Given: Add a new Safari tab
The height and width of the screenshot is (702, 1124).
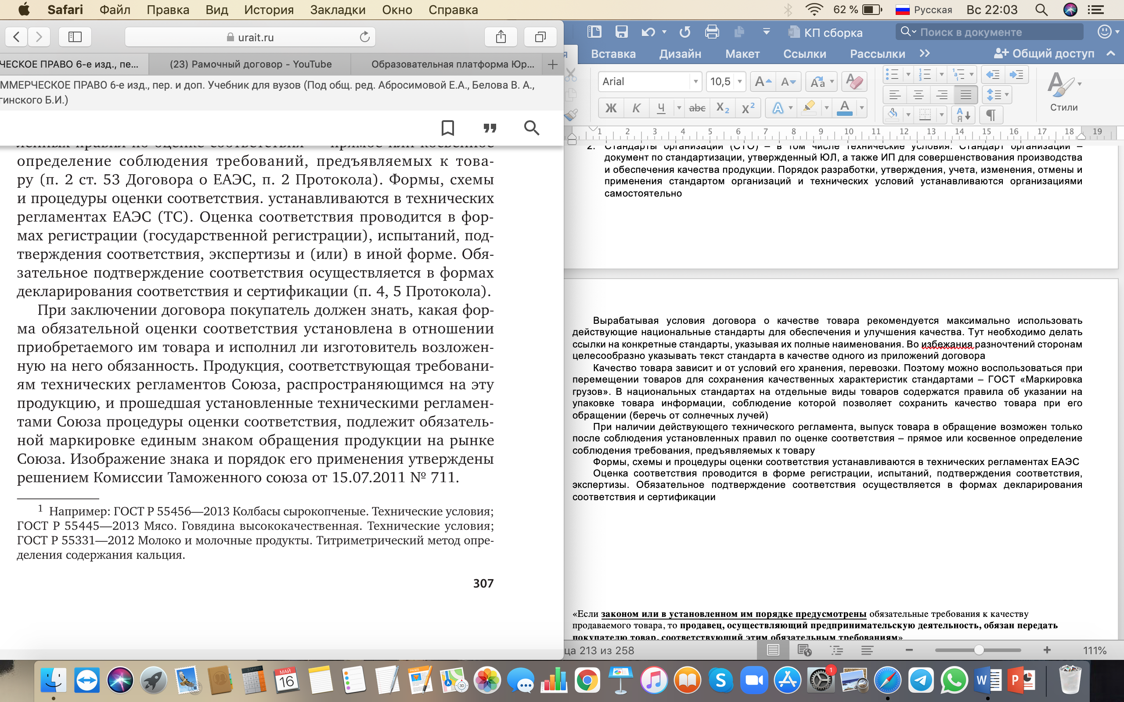Looking at the screenshot, I should pyautogui.click(x=552, y=64).
